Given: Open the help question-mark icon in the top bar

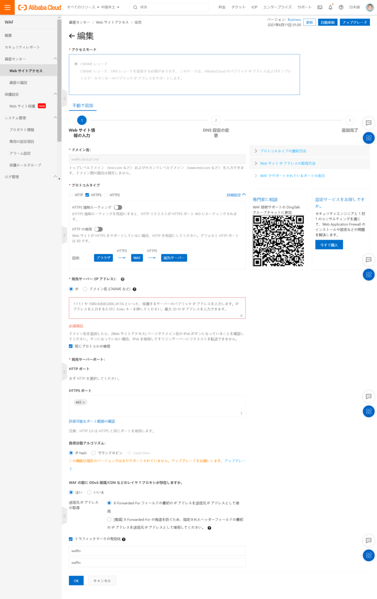Looking at the screenshot, I should (341, 7).
